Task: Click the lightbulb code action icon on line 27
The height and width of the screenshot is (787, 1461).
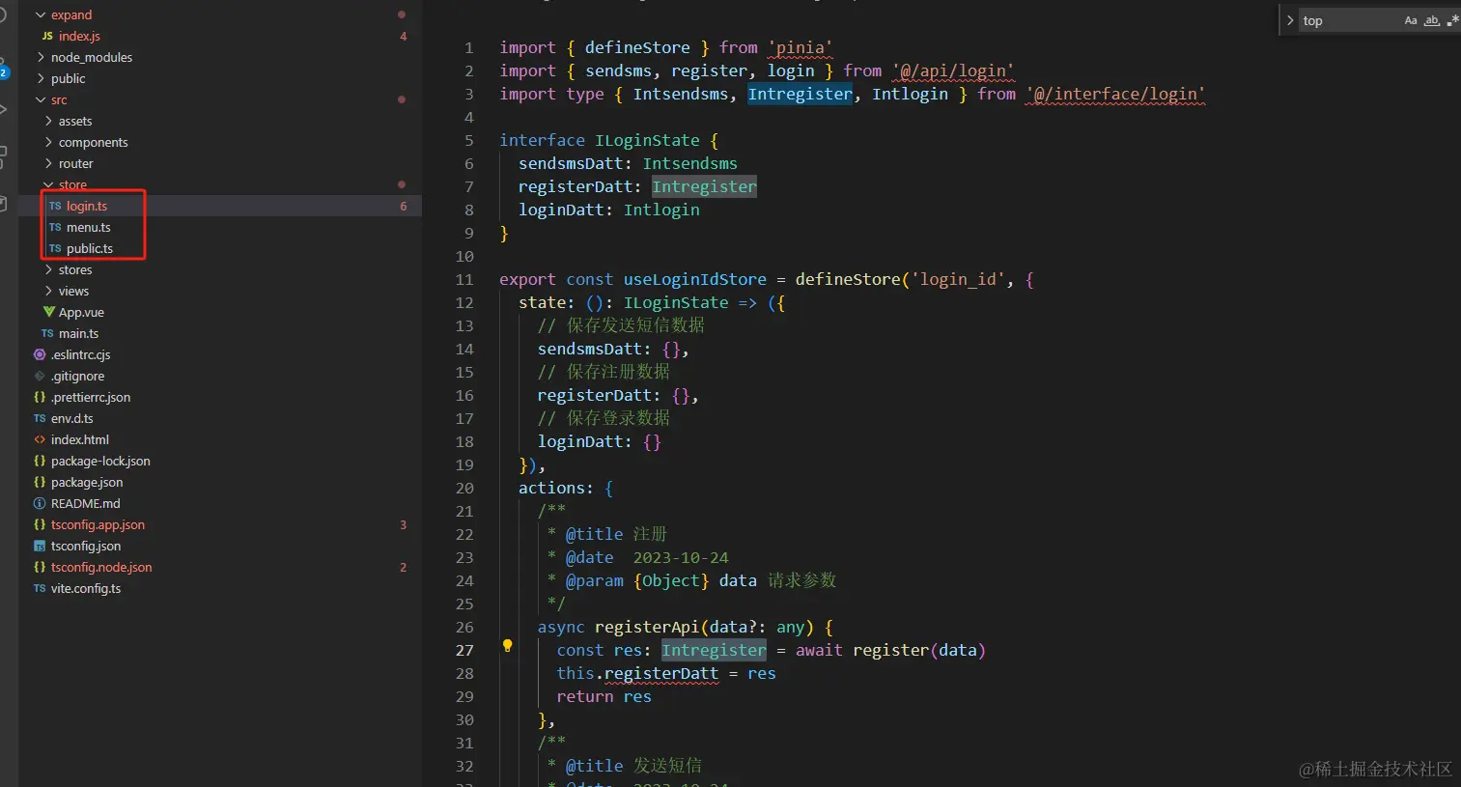Action: pos(507,646)
